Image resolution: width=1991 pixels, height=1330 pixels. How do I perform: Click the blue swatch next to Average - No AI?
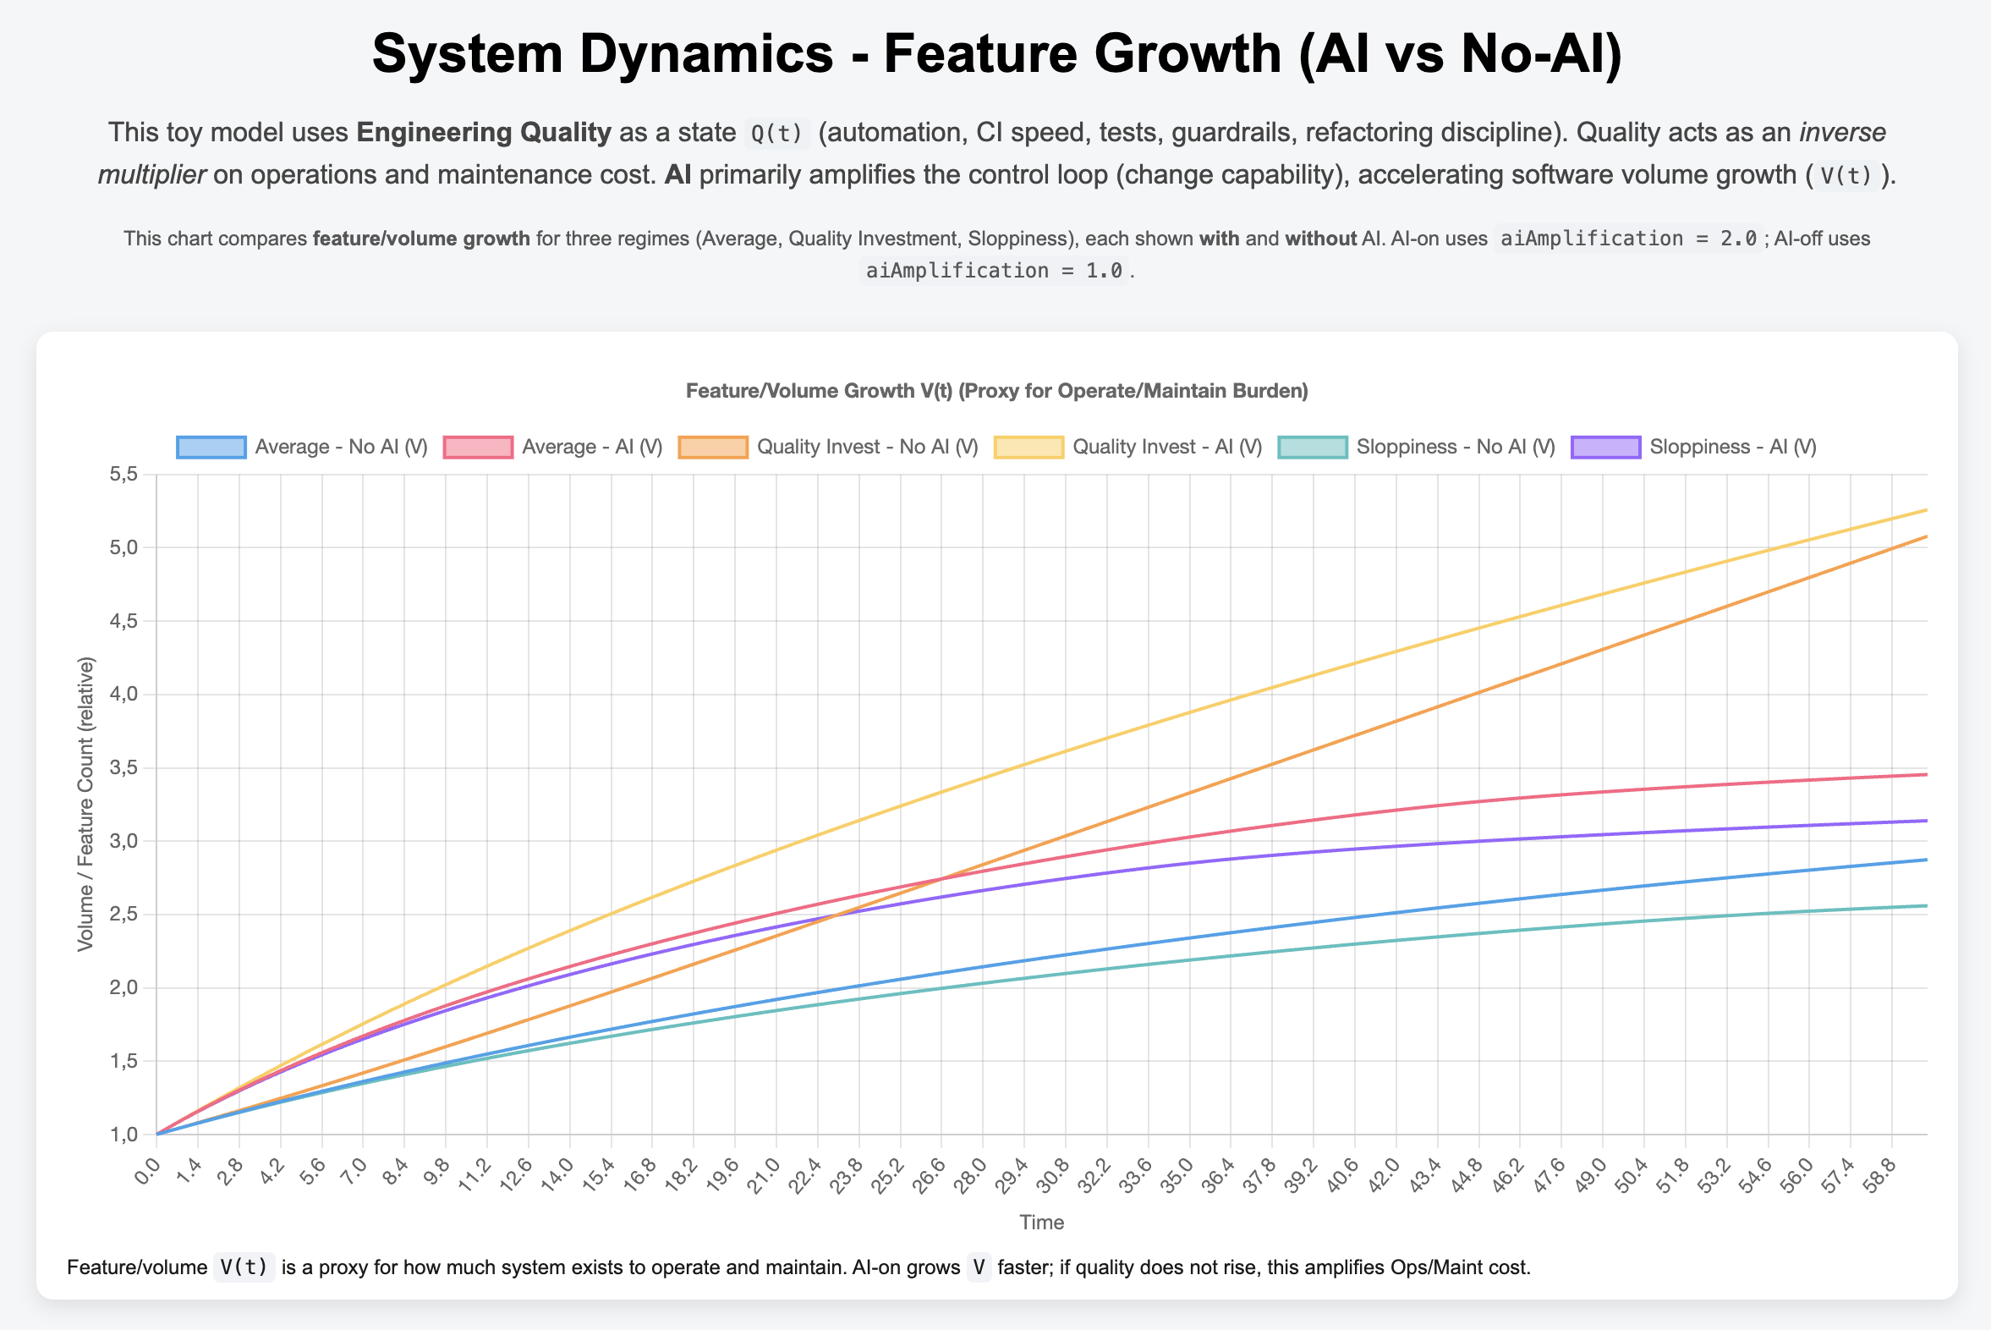tap(211, 445)
